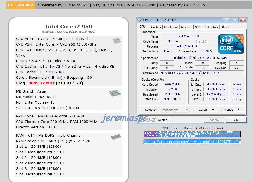Viewport: 253px width, 182px height.
Task: Switch to the Mainboard tab
Action: point(171,27)
